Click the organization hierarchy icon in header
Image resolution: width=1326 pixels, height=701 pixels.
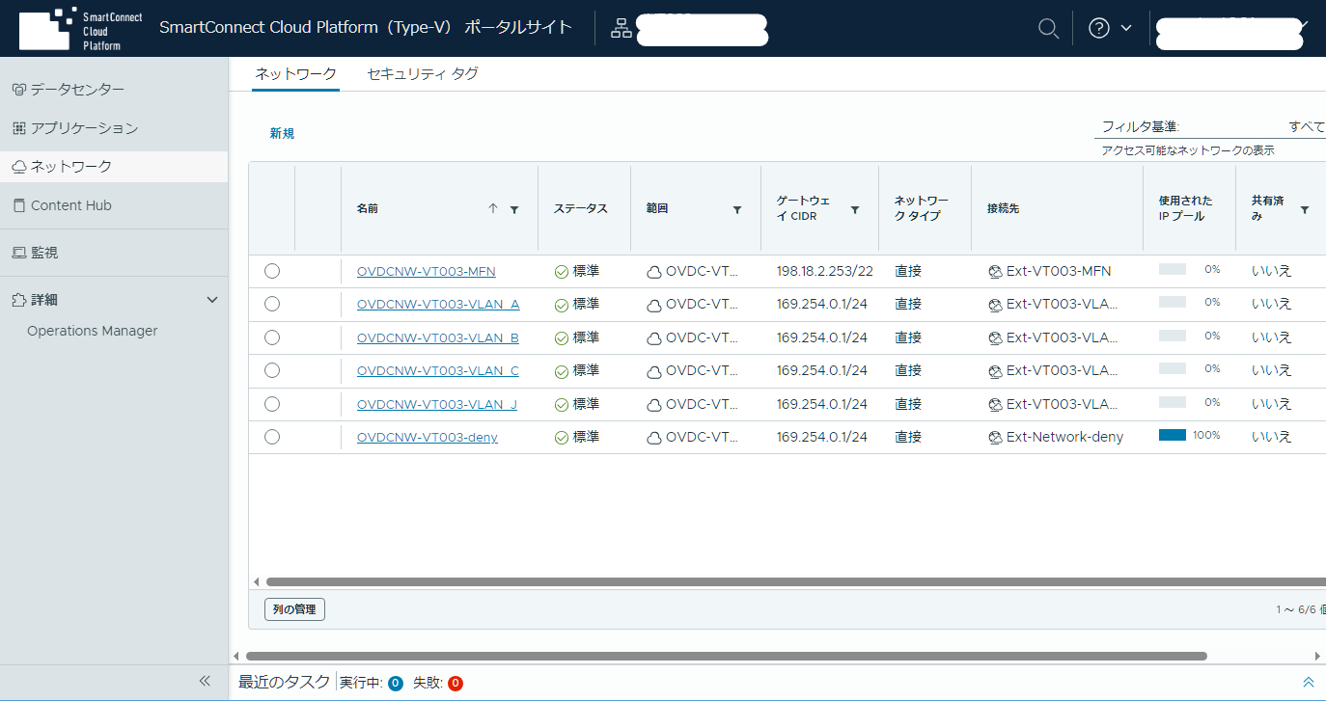click(x=622, y=28)
